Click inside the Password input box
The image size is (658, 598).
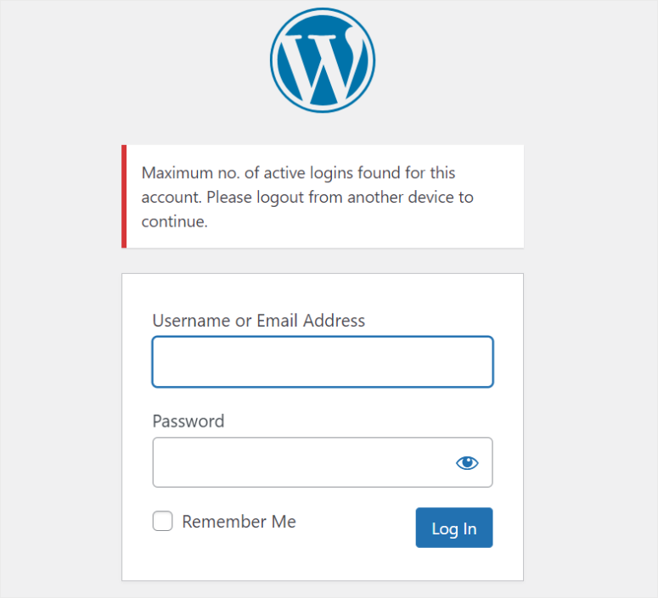301,462
